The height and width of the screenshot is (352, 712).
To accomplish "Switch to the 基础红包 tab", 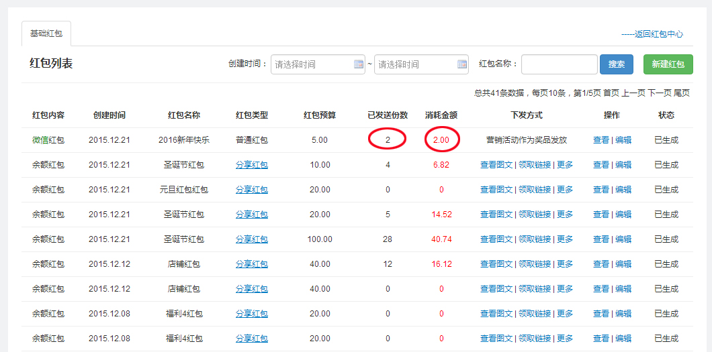I will click(46, 34).
